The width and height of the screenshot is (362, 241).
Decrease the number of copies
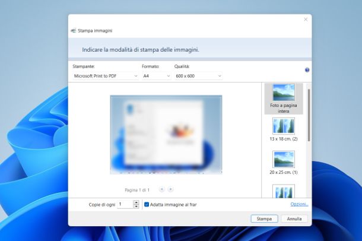136,207
